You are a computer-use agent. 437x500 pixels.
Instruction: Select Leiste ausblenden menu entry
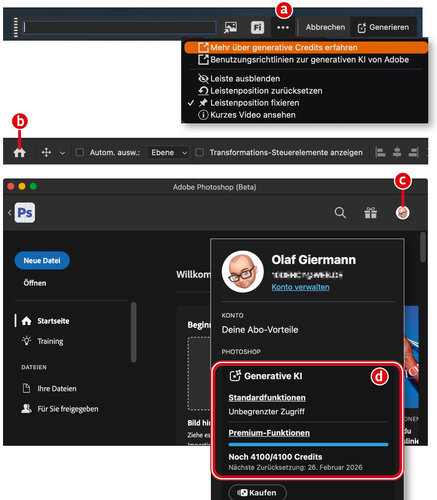click(245, 78)
